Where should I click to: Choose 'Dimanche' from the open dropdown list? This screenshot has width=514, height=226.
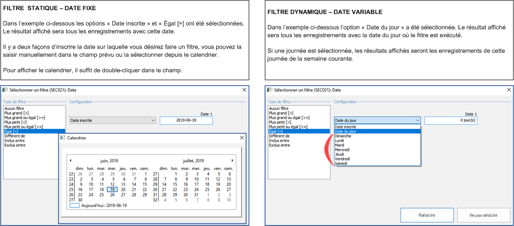tap(343, 136)
